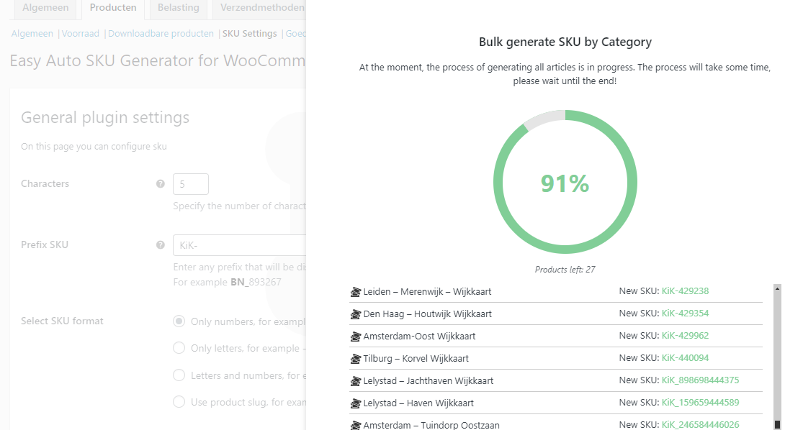Click the help icon beside Characters
Viewport: 785px width, 430px height.
point(160,184)
